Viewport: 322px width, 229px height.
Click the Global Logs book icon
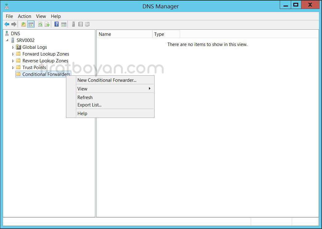point(19,47)
